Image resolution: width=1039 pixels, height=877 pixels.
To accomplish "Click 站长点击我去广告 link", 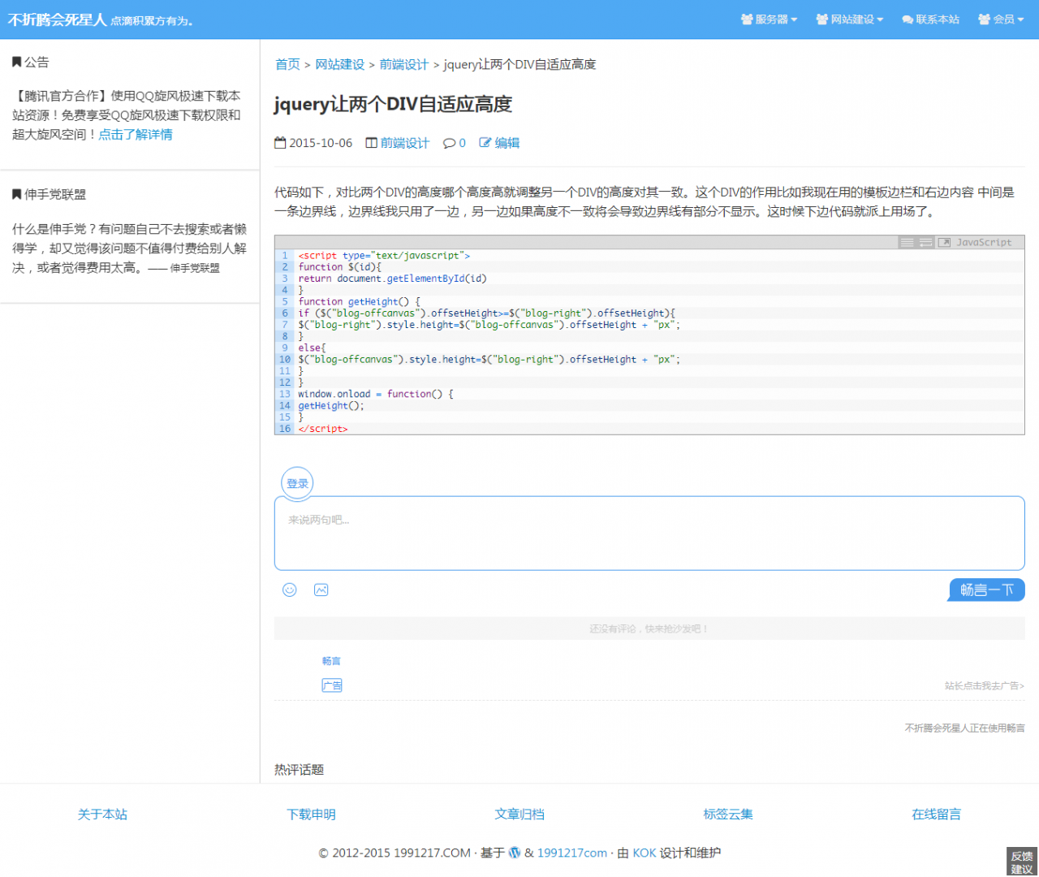I will (x=985, y=686).
